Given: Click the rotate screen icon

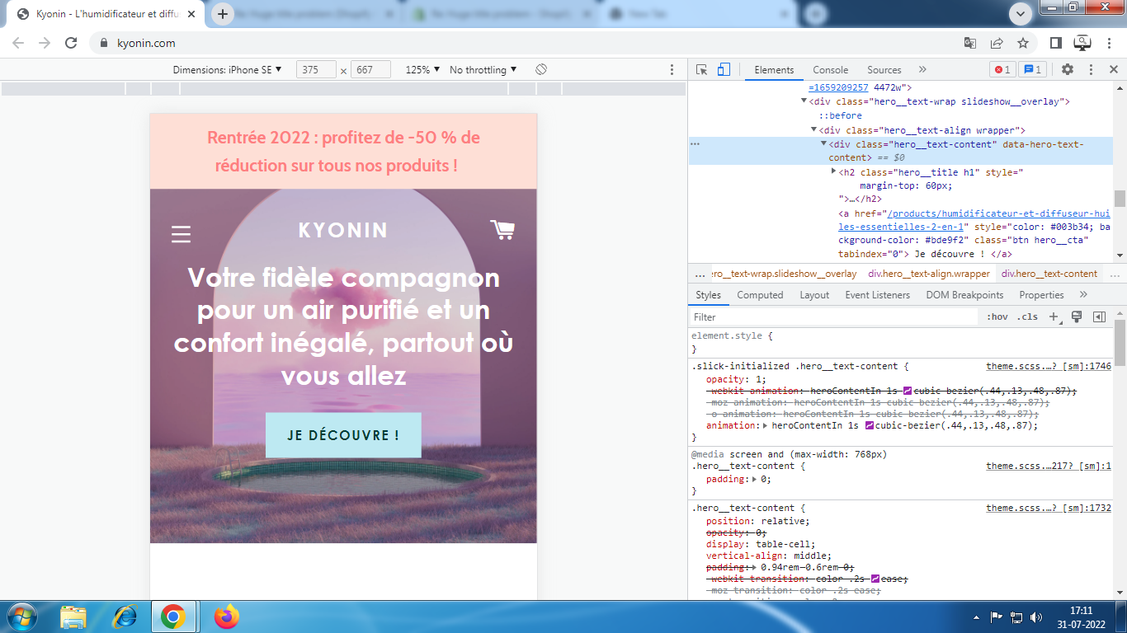Looking at the screenshot, I should (x=541, y=70).
